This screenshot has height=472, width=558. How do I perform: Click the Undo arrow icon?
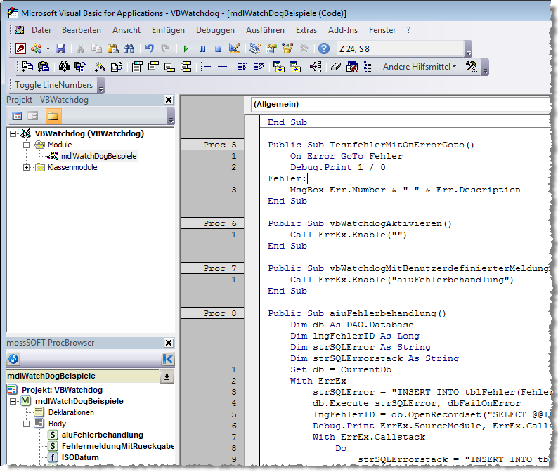149,48
